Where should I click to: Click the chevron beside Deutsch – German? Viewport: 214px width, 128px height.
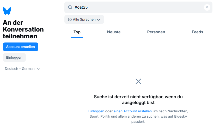(38, 69)
